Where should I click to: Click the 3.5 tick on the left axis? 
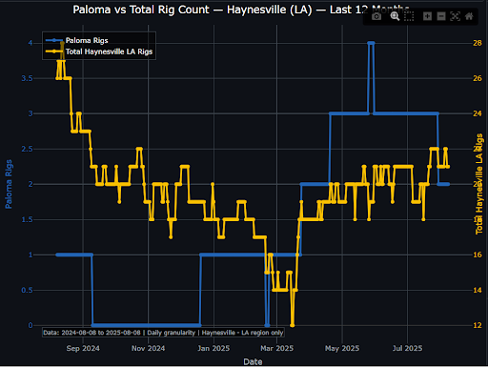pos(27,78)
